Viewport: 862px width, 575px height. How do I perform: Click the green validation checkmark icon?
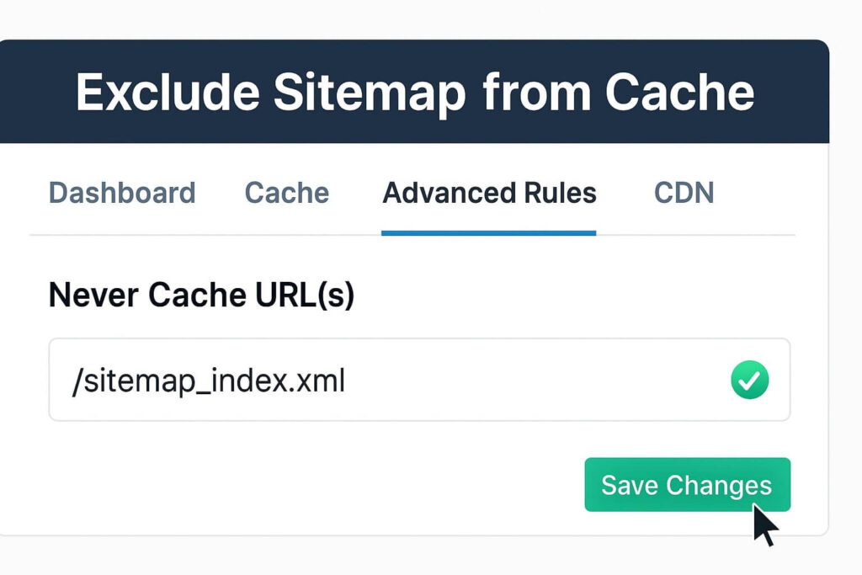(748, 381)
